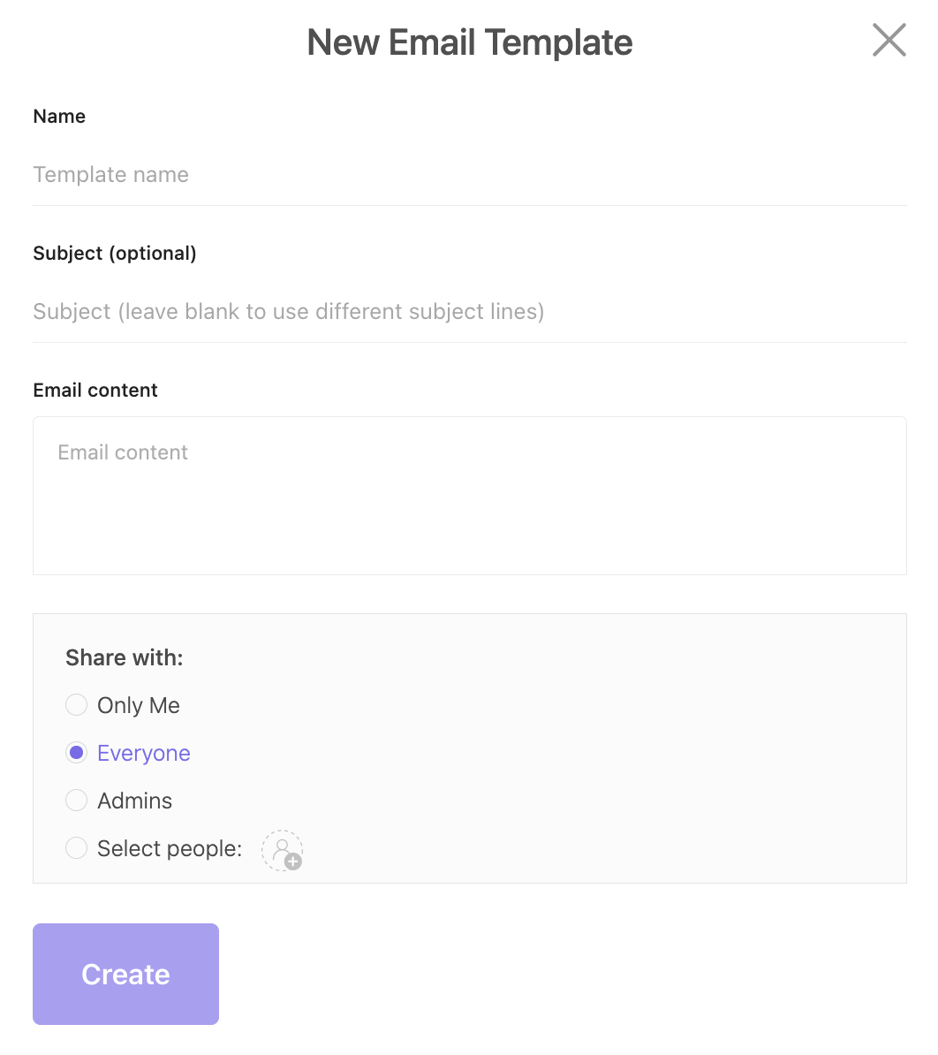Click the "Subject (optional)" field label
The width and height of the screenshot is (938, 1055).
tap(115, 254)
